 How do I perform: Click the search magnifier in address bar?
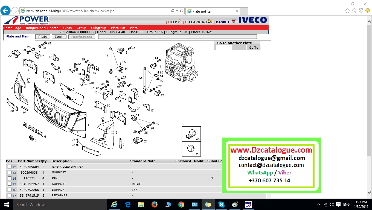pos(172,11)
